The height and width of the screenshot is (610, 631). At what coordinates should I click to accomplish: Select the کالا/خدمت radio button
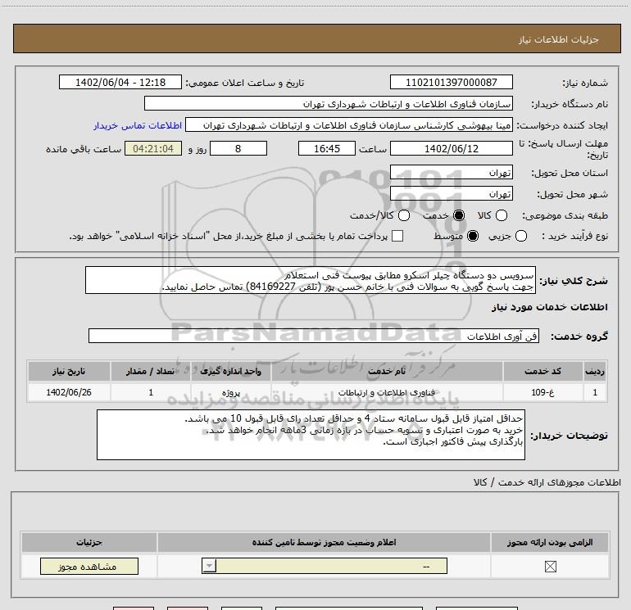tap(404, 215)
